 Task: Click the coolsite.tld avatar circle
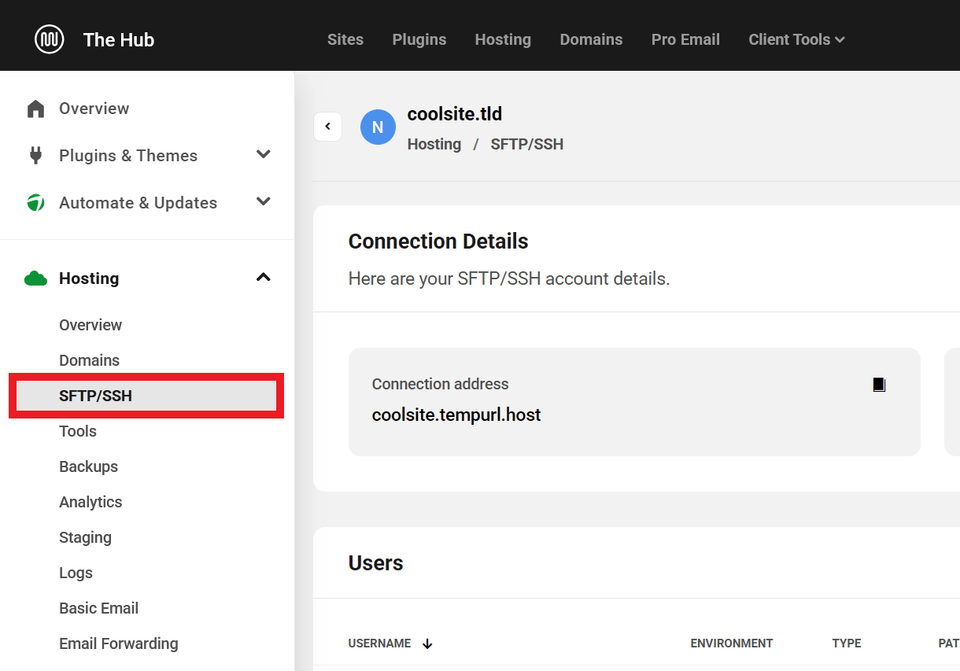point(378,127)
